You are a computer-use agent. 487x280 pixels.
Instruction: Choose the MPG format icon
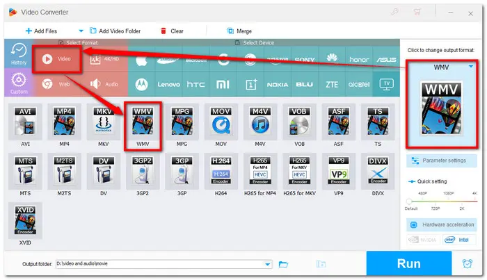click(x=182, y=122)
